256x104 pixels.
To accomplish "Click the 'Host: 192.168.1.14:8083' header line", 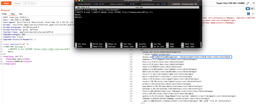I will click(x=17, y=20).
